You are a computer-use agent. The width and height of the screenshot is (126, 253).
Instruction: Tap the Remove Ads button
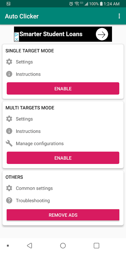pyautogui.click(x=63, y=215)
